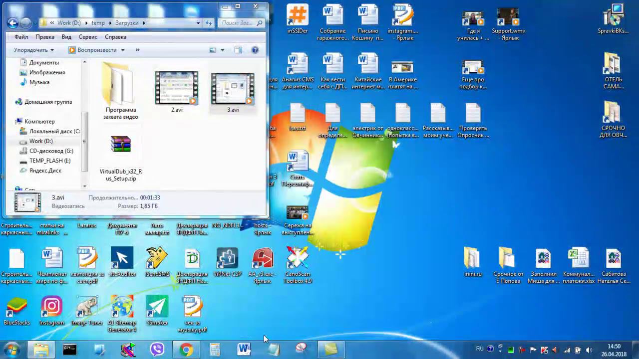639x359 pixels.
Task: Select the VirtualDub_x32_Rus_Setup.zip archive
Action: click(121, 159)
